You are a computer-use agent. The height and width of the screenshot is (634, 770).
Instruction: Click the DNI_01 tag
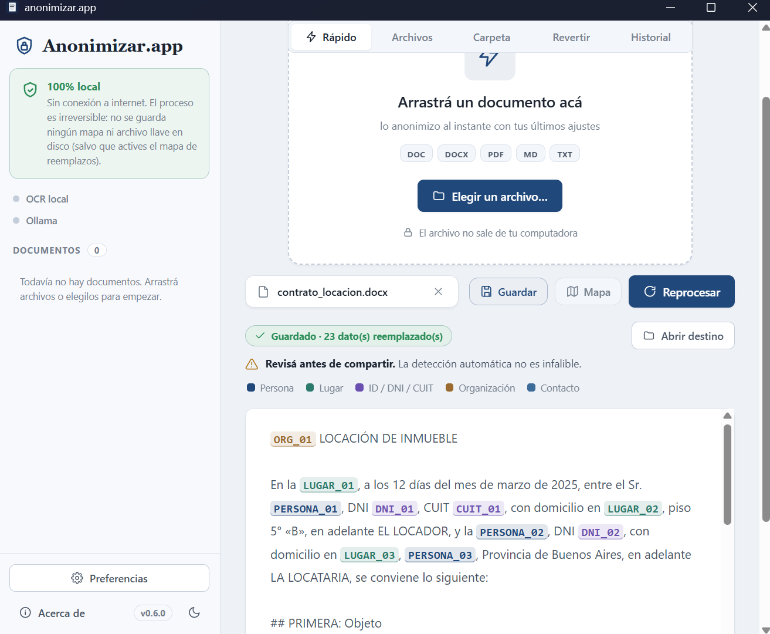click(394, 509)
